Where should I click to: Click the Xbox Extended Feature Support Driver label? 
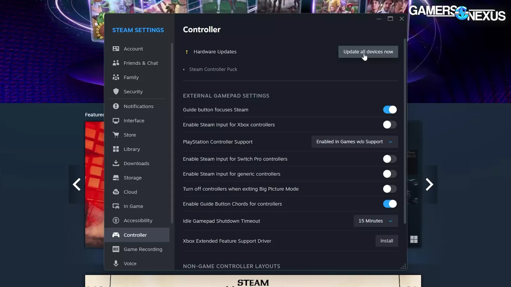[x=227, y=241]
